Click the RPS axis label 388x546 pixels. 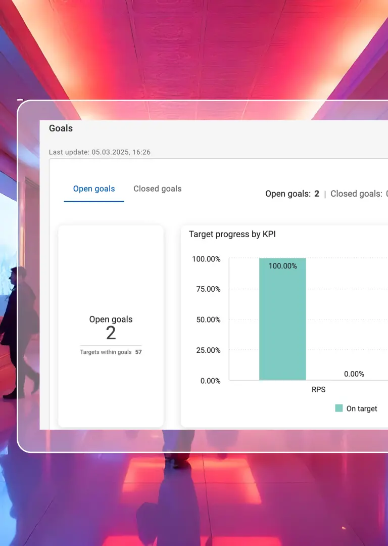318,389
